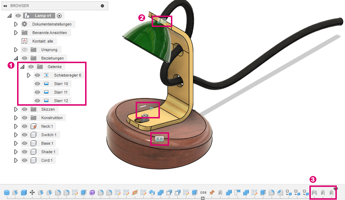Click the Lamp v1 component icon
The width and height of the screenshot is (345, 200).
(x=27, y=16)
